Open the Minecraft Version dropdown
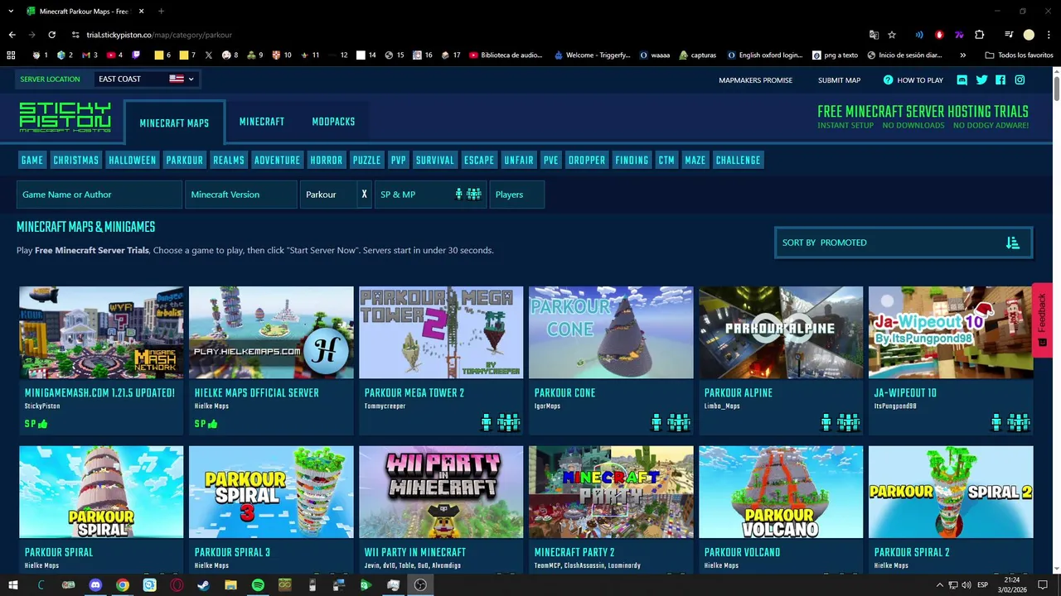The height and width of the screenshot is (596, 1061). click(241, 195)
